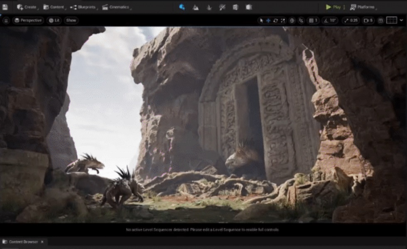The image size is (407, 249).
Task: Activate Foliage mode icon
Action: pos(209,7)
